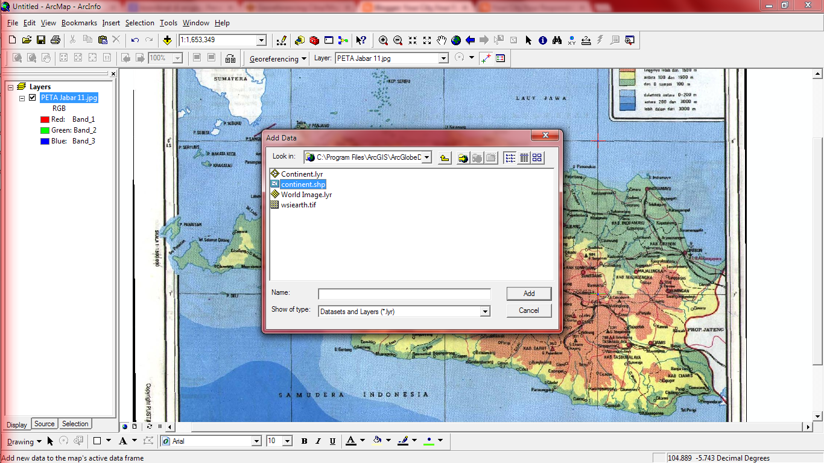824x463 pixels.
Task: Select the Measure tool
Action: click(585, 40)
